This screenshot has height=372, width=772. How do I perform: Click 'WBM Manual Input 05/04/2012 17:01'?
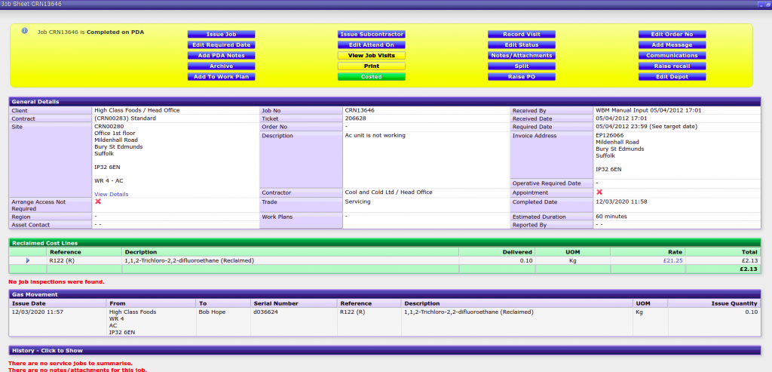pyautogui.click(x=648, y=110)
